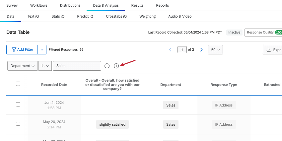Click the Export download icon
The image size is (282, 141).
point(269,50)
